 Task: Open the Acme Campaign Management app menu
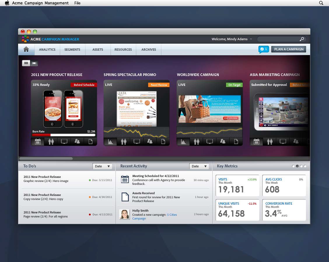pyautogui.click(x=40, y=3)
